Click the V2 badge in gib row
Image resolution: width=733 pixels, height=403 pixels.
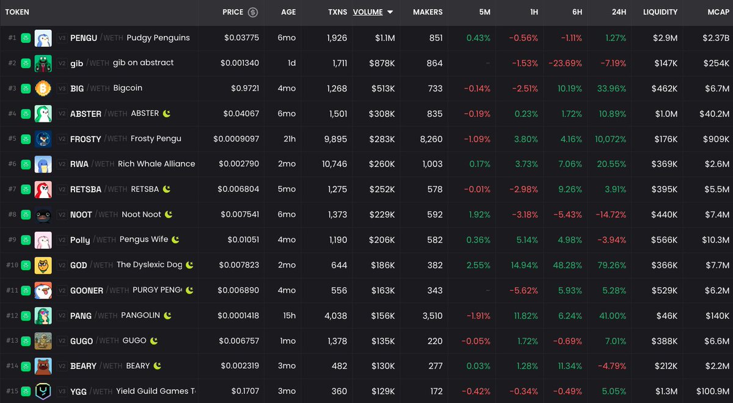(62, 63)
